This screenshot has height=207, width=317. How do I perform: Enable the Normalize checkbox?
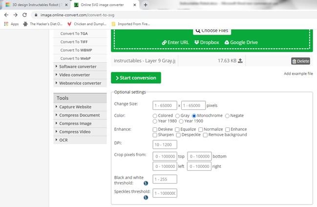coord(201,129)
